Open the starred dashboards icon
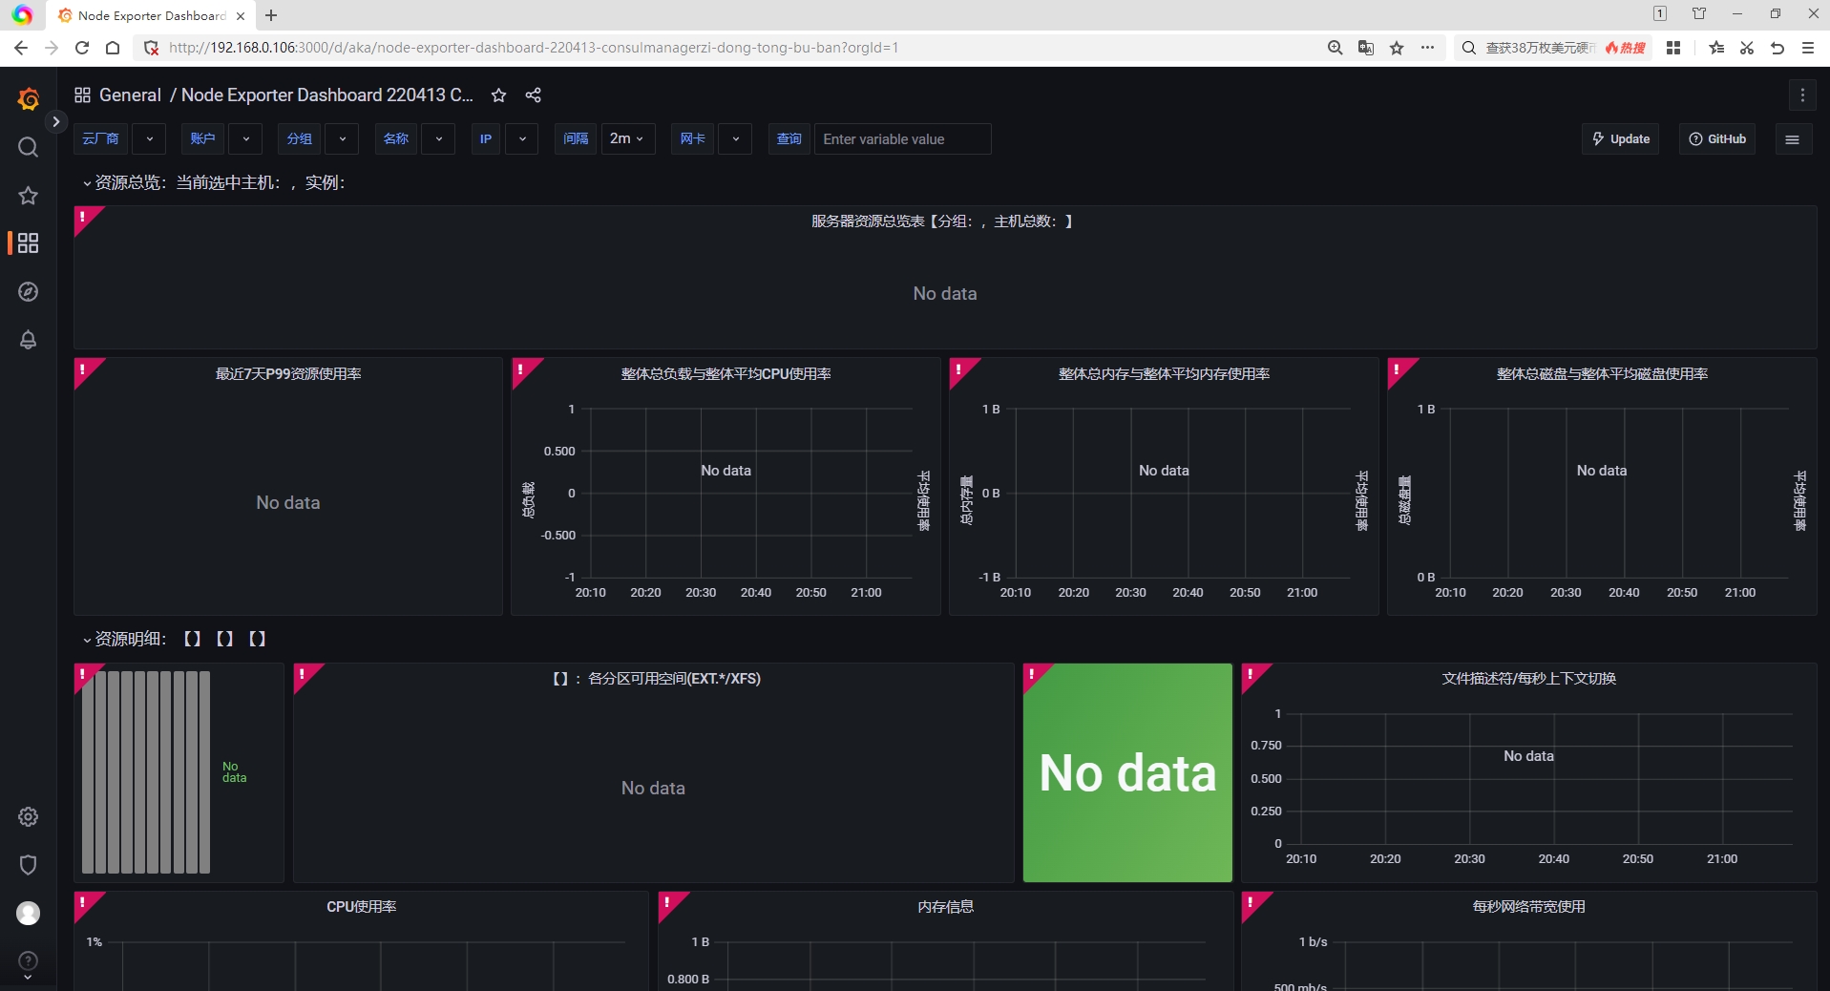 point(28,196)
